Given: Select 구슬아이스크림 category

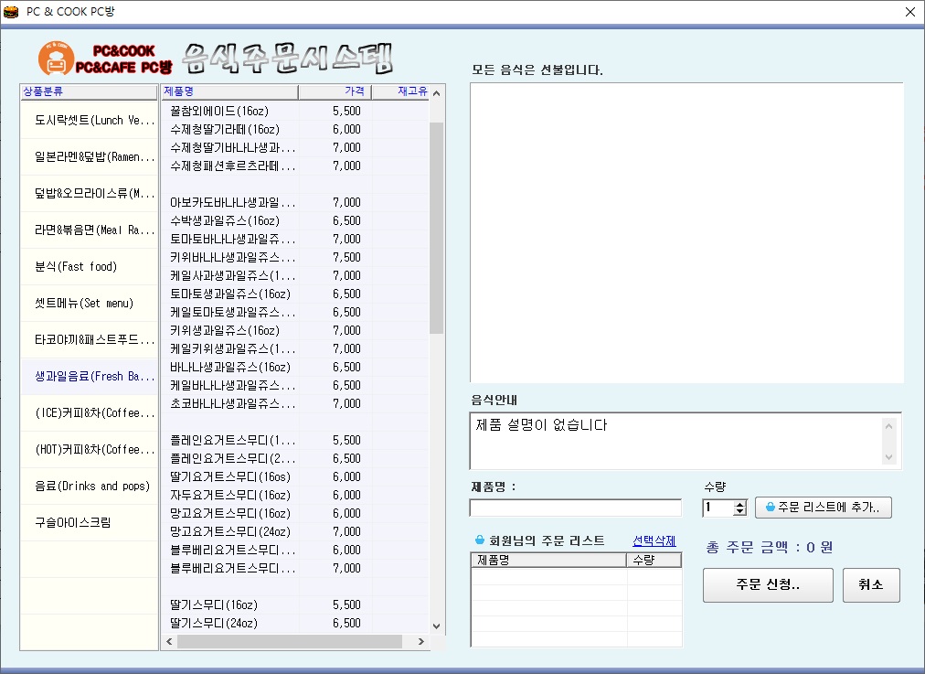Looking at the screenshot, I should click(x=89, y=523).
